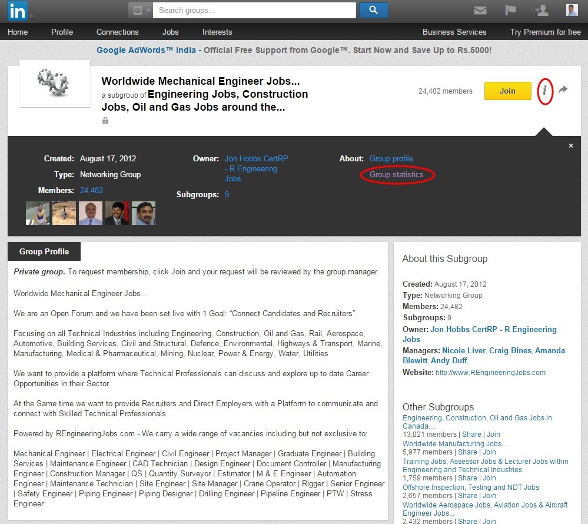Screen dimensions: 588x524
Task: Open owner Jon Hobbs link in dark panel
Action: (x=256, y=169)
